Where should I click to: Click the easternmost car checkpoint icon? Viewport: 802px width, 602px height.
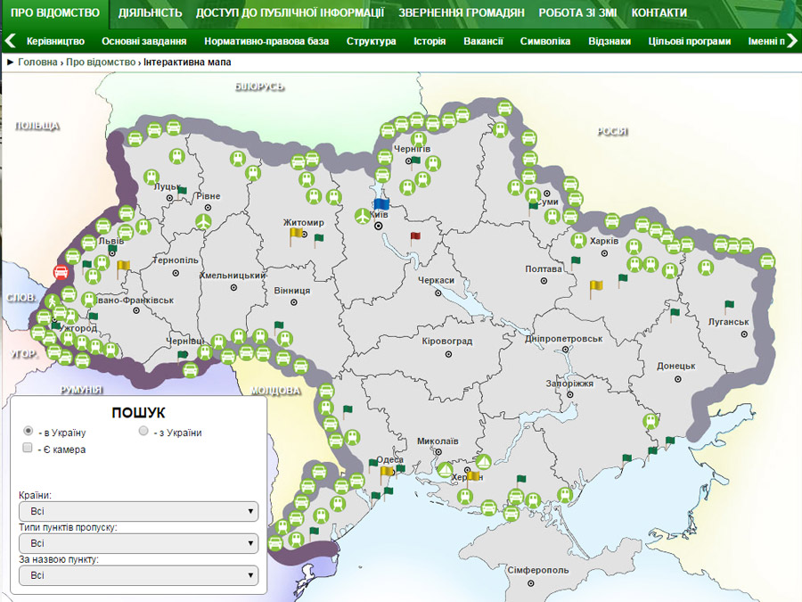click(767, 261)
